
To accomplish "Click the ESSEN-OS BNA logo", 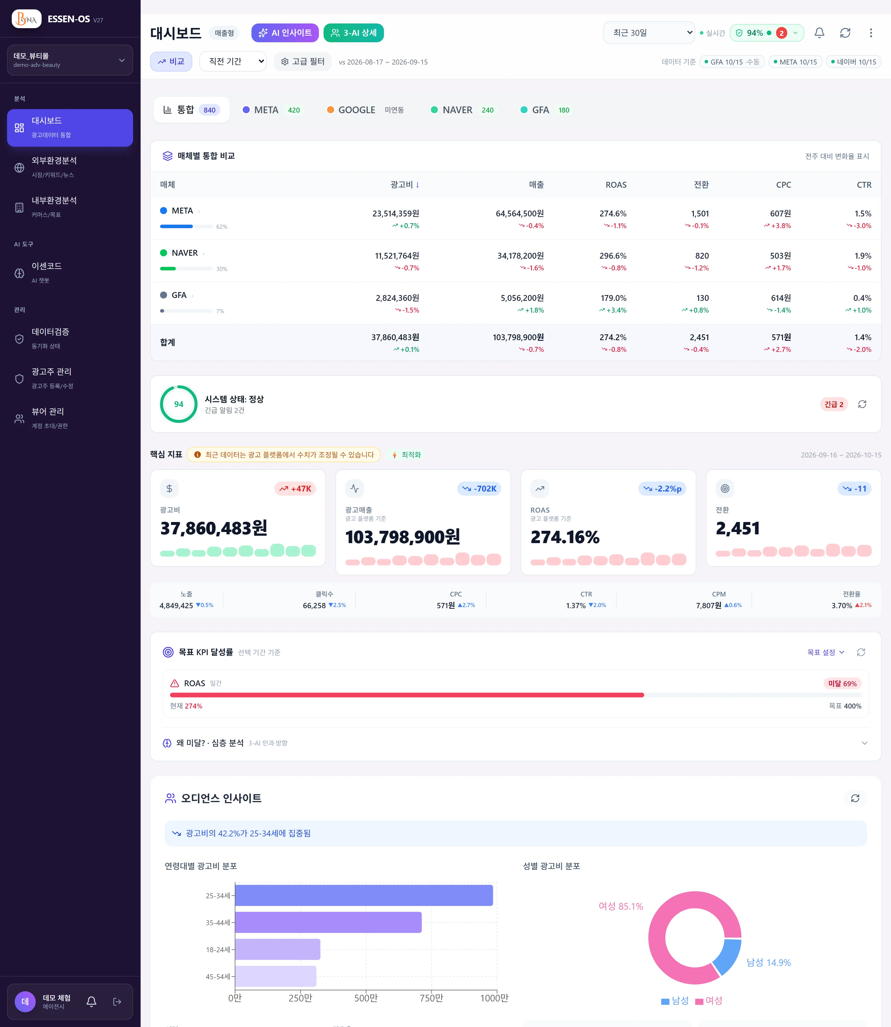I will [x=26, y=19].
